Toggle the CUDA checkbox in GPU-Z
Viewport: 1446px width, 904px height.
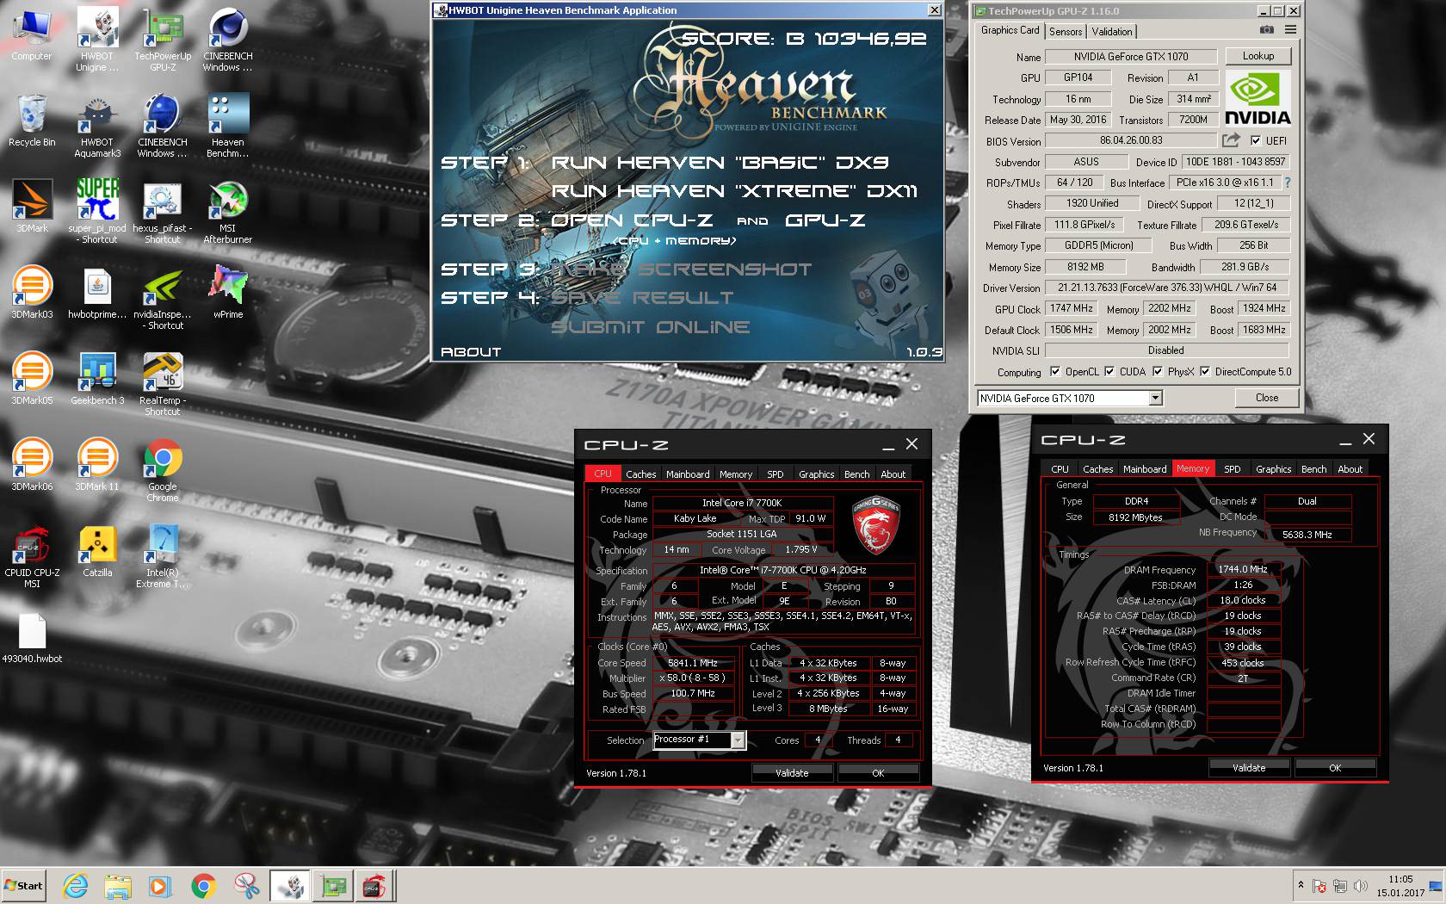click(1109, 372)
